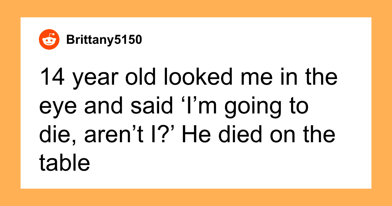Click the orange strip right of the card
392x206 pixels.
click(382, 103)
